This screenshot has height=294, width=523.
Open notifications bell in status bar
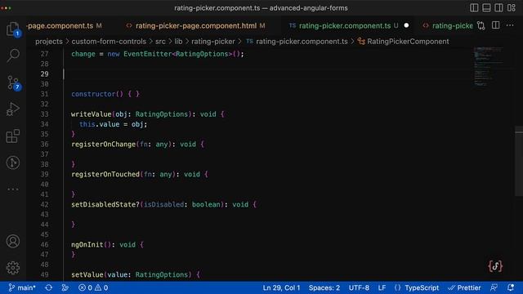click(x=511, y=287)
